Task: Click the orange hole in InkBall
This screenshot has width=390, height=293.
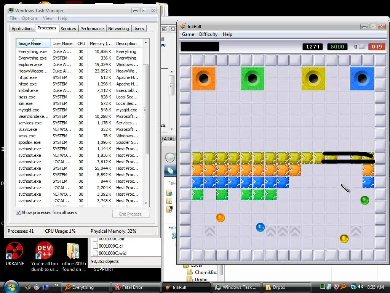Action: [x=204, y=79]
